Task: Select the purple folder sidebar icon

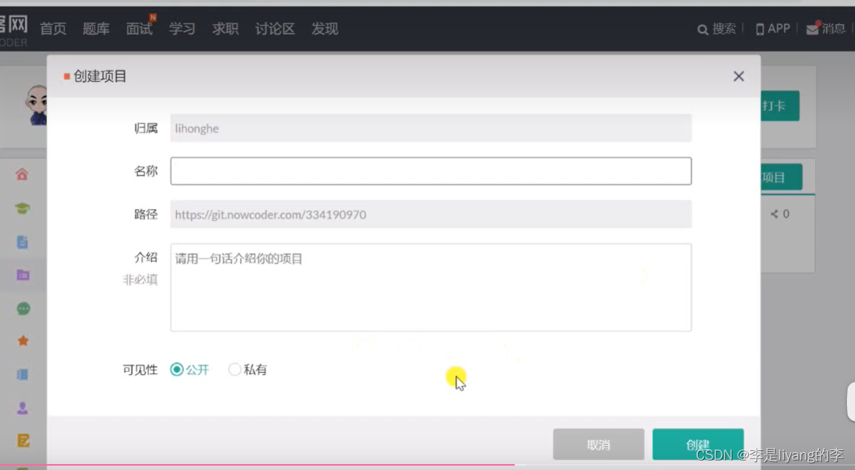Action: [23, 275]
